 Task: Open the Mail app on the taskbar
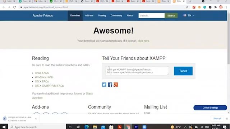point(103,127)
